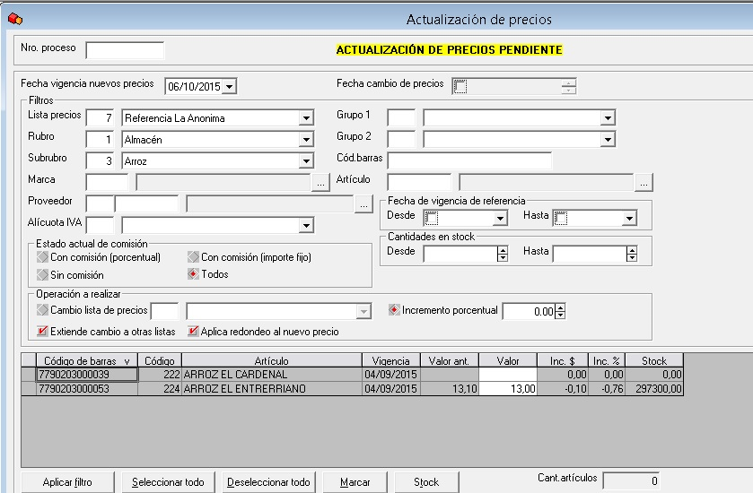
Task: Focus the Artículo code input field
Action: (x=419, y=182)
